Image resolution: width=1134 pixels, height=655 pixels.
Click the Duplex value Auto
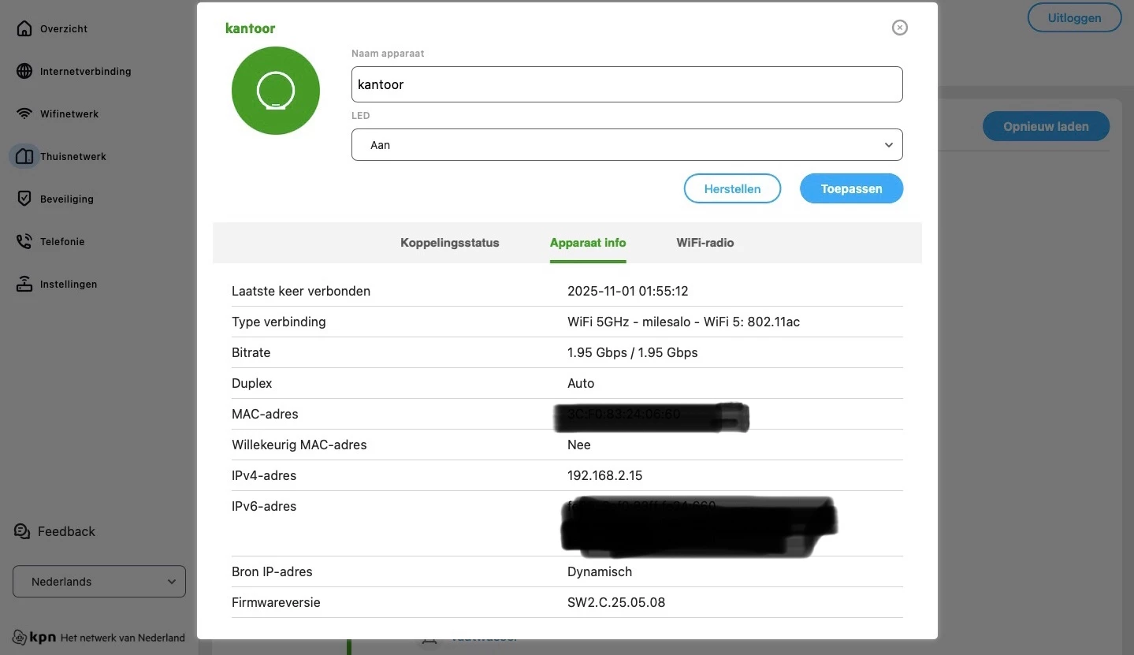click(581, 383)
